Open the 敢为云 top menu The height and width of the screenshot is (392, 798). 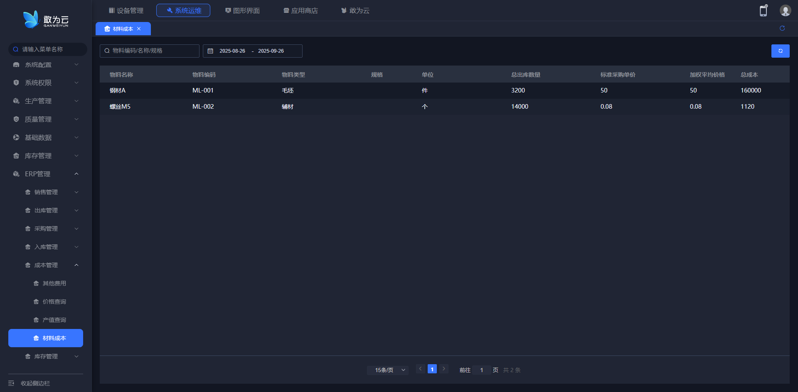(x=355, y=10)
